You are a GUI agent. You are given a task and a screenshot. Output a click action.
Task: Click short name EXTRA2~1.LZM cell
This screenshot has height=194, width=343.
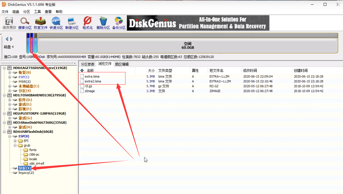(220, 81)
